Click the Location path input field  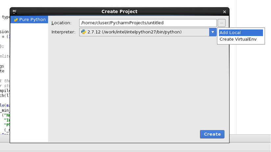(148, 23)
